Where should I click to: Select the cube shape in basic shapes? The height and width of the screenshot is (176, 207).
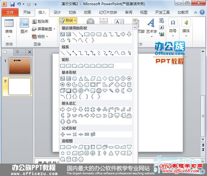tap(62, 91)
